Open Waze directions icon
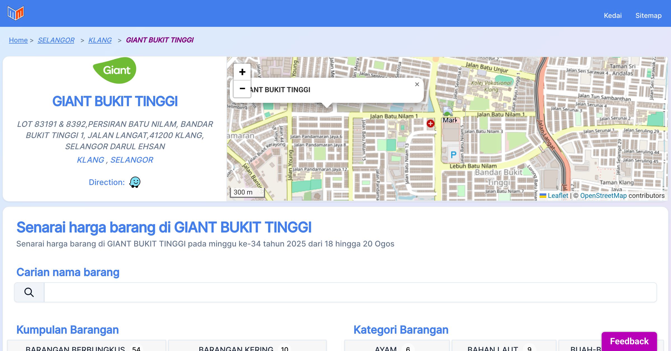The height and width of the screenshot is (351, 671). pyautogui.click(x=135, y=182)
